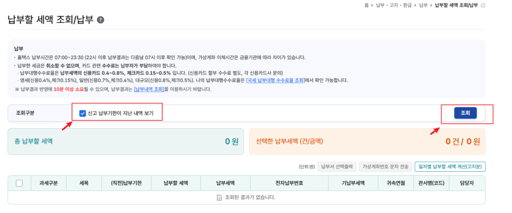Click the 관서명(코드) column header

(x=431, y=183)
